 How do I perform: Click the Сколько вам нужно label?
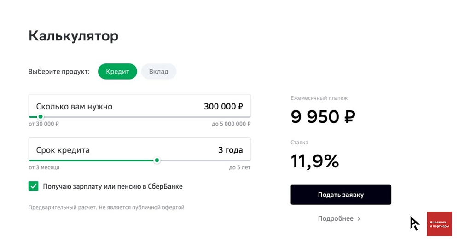(x=74, y=107)
